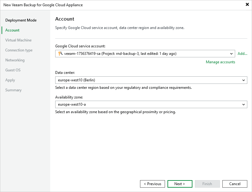
Task: Select the Account step in sidebar
Action: coord(12,30)
